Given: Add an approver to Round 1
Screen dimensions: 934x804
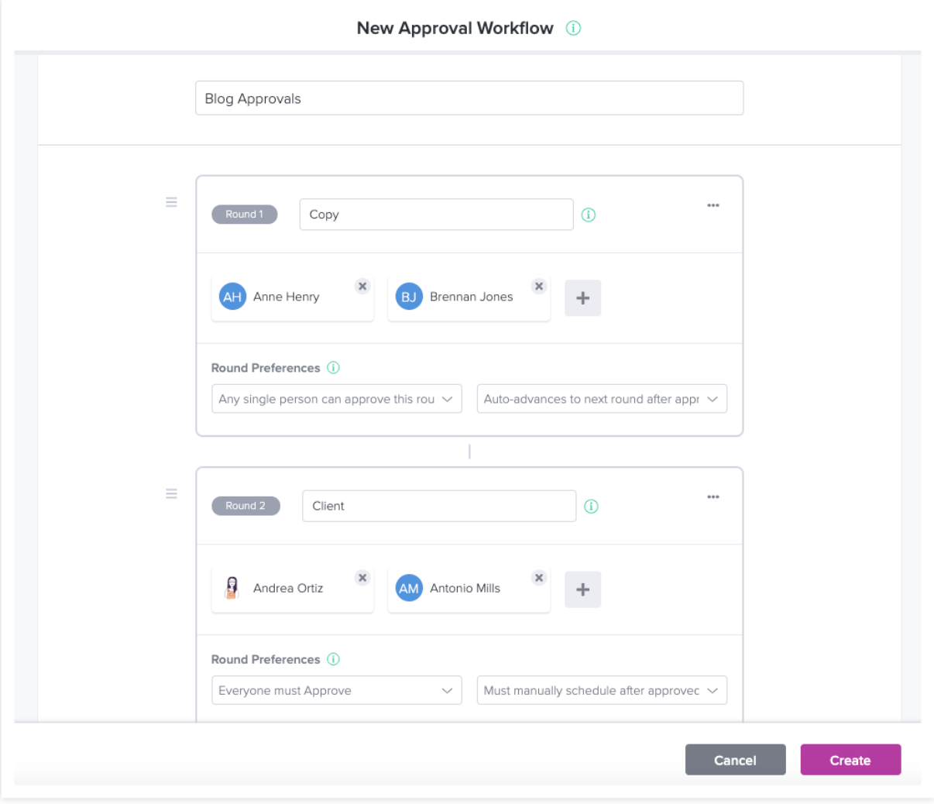Looking at the screenshot, I should coord(582,298).
